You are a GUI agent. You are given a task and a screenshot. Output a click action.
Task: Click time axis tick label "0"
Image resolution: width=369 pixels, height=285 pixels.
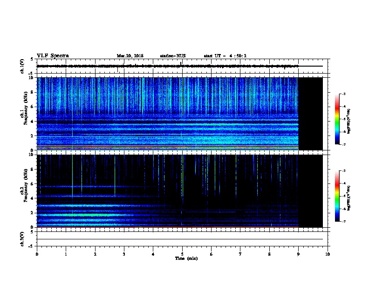[37, 254]
